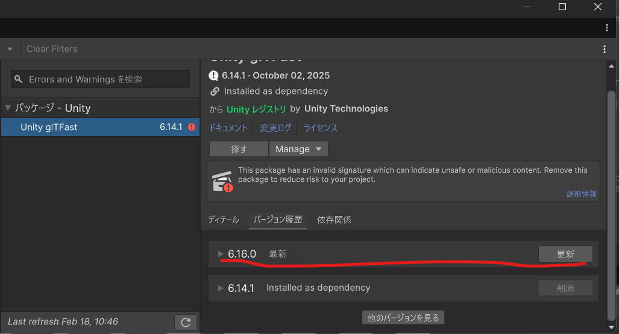Image resolution: width=619 pixels, height=334 pixels.
Task: Click the 最新 label next to 6.16.0
Action: [278, 254]
